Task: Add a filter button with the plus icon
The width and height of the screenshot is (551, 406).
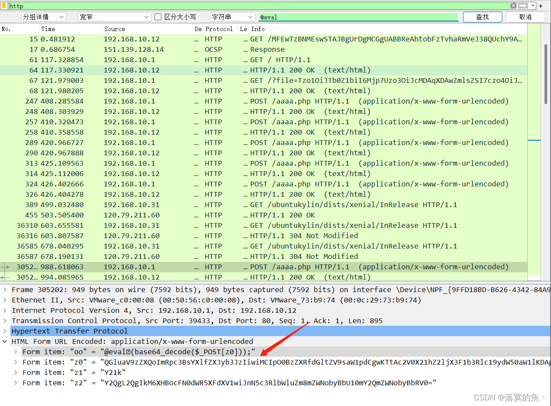Action: pyautogui.click(x=541, y=6)
